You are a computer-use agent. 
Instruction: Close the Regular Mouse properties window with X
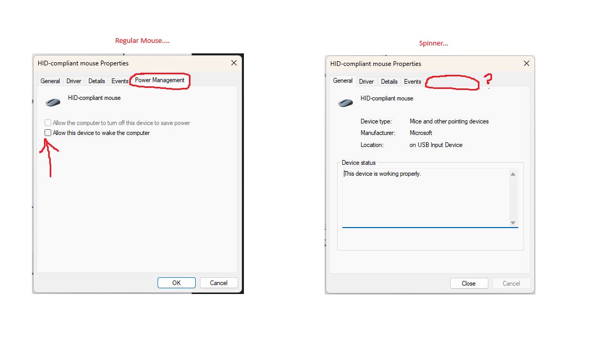click(233, 63)
